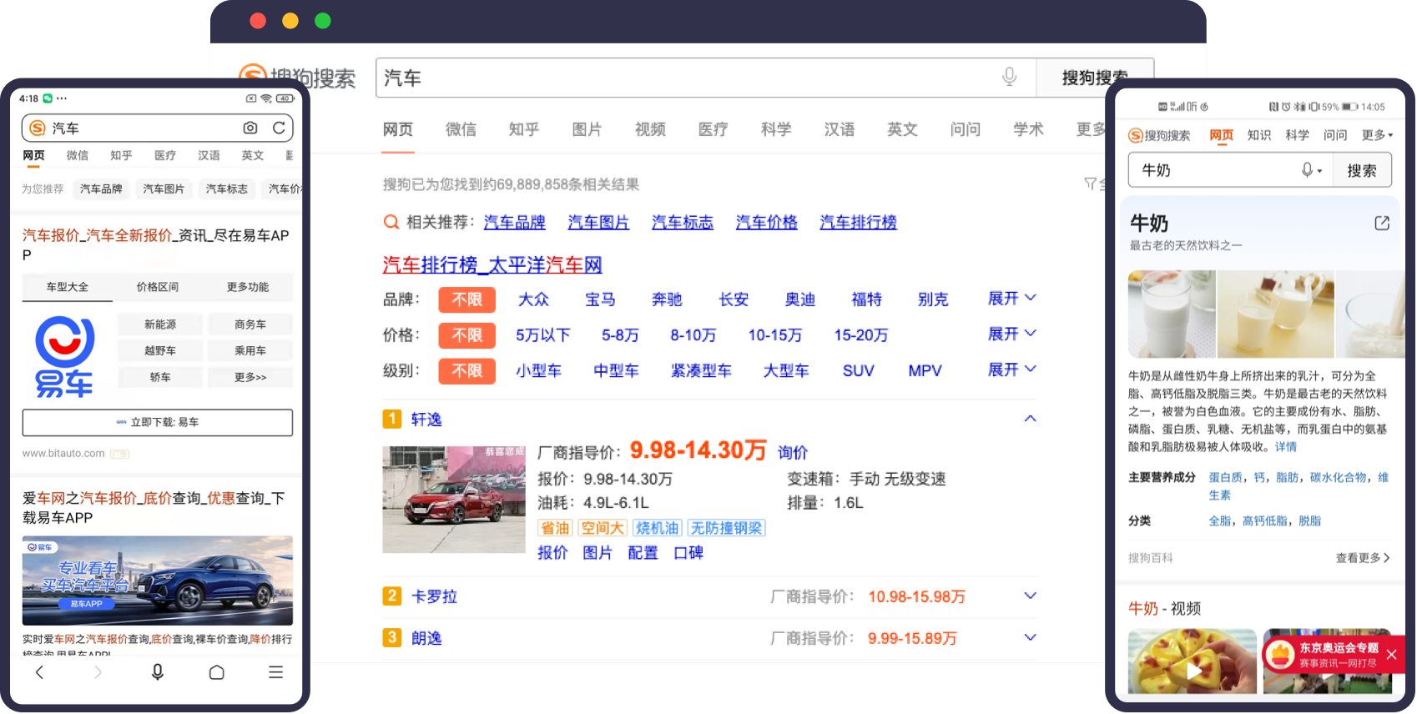Expand the 品牌 filter row with 展开

pyautogui.click(x=1011, y=299)
